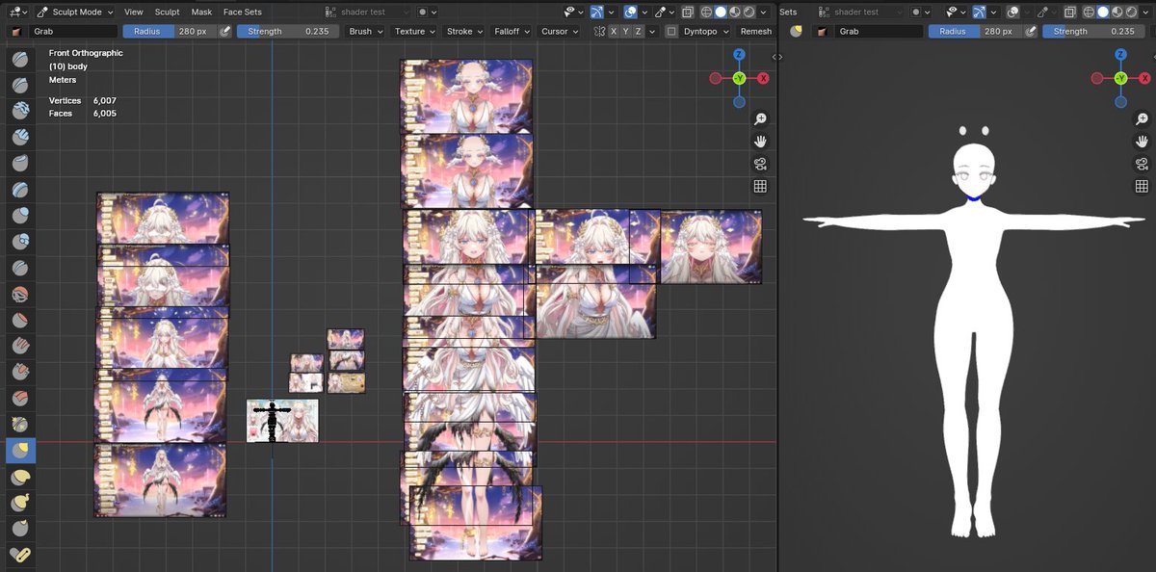Image resolution: width=1156 pixels, height=572 pixels.
Task: Select material preview shading in right viewport
Action: click(1117, 12)
